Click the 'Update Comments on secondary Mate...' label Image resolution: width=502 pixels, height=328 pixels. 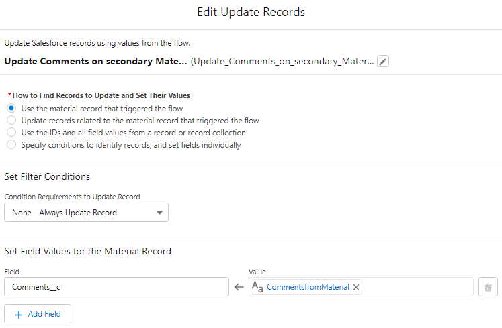[95, 62]
